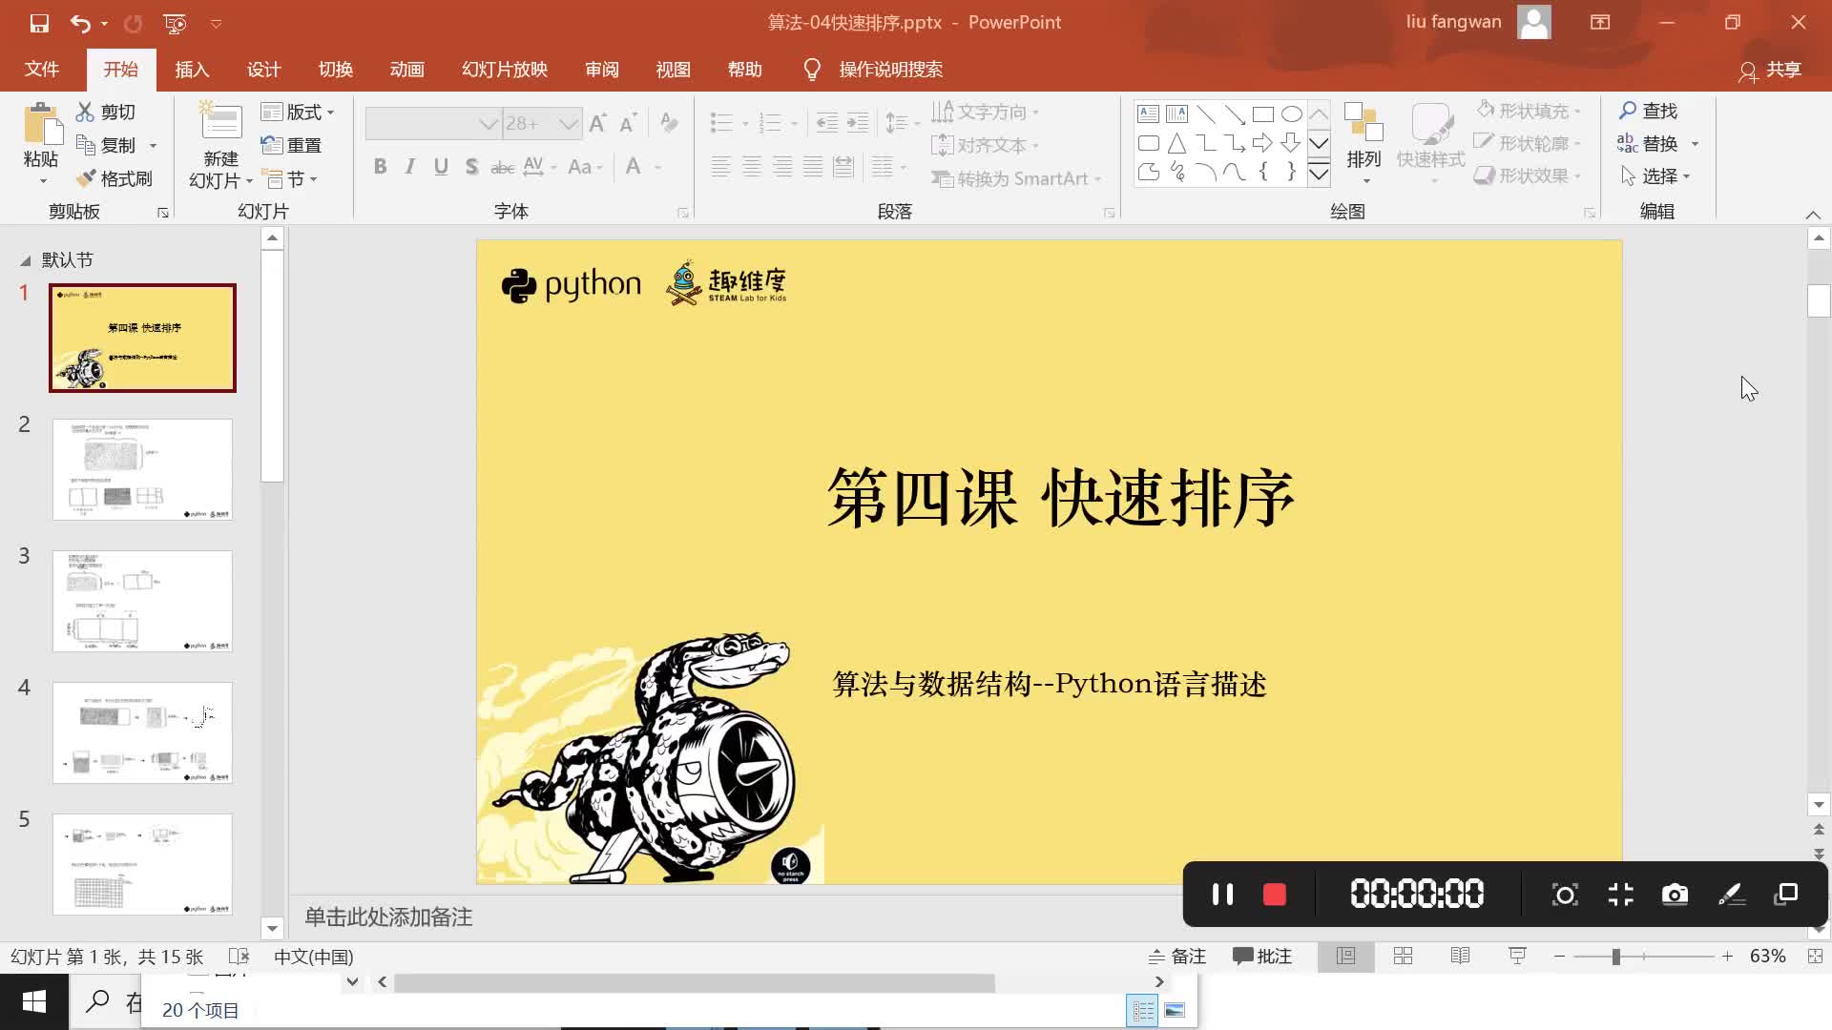
Task: Toggle Normal view button in status bar
Action: [x=1345, y=957]
